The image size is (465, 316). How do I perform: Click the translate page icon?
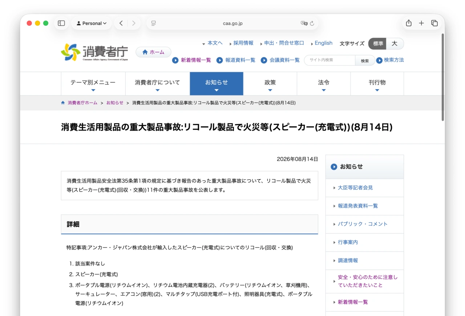[x=304, y=23]
